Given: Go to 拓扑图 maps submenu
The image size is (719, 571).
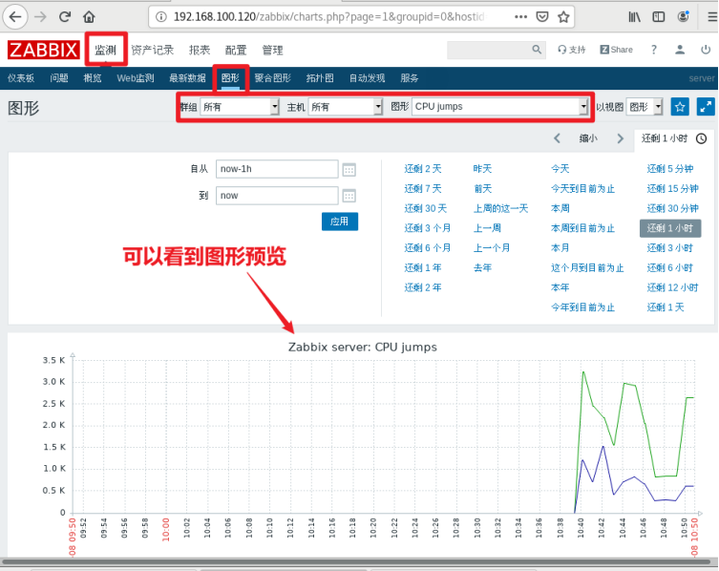Looking at the screenshot, I should point(320,78).
